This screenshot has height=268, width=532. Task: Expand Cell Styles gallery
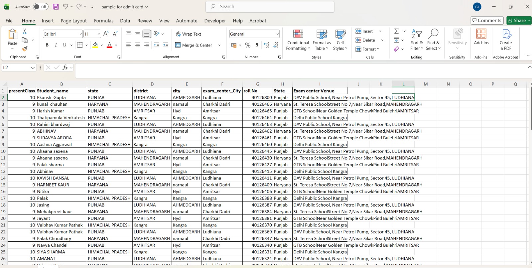point(340,40)
